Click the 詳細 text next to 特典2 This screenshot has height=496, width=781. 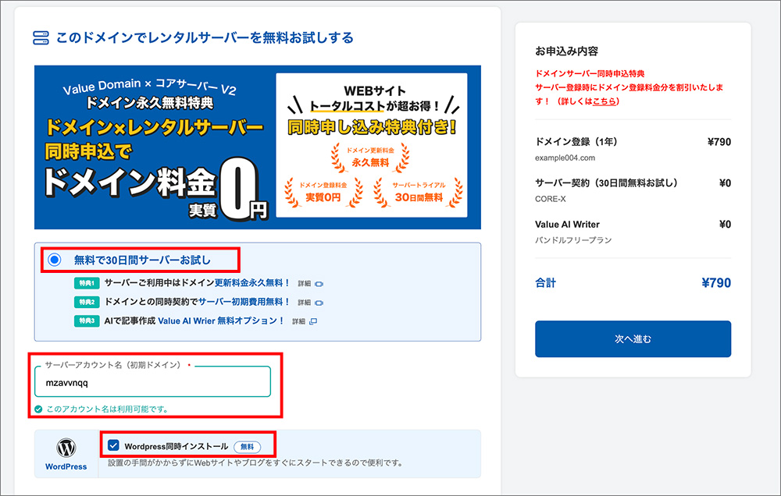pos(304,303)
